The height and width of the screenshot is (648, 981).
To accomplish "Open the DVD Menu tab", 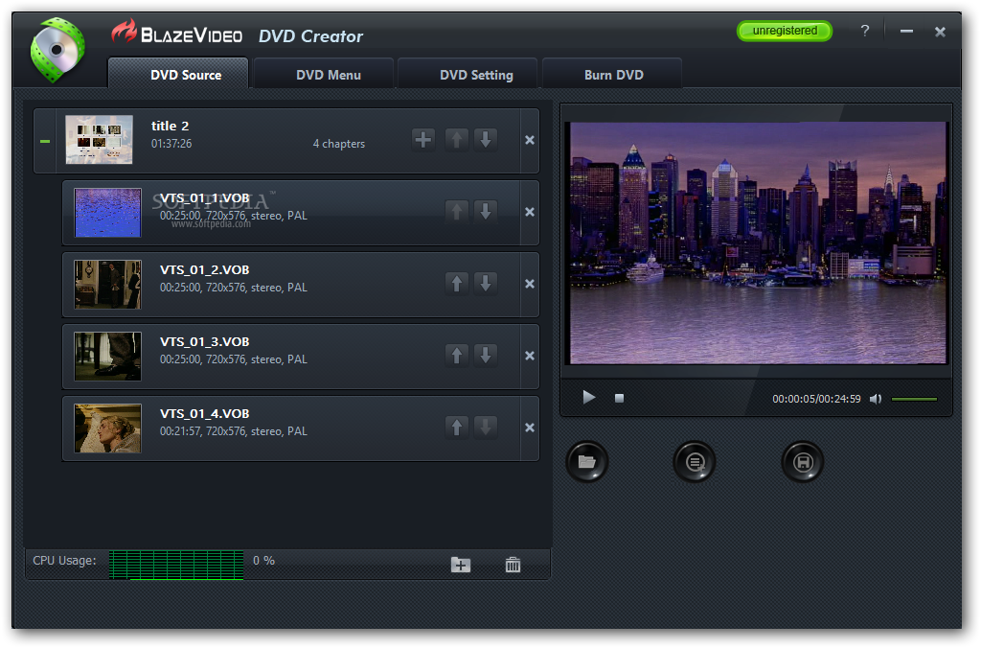I will coord(324,73).
